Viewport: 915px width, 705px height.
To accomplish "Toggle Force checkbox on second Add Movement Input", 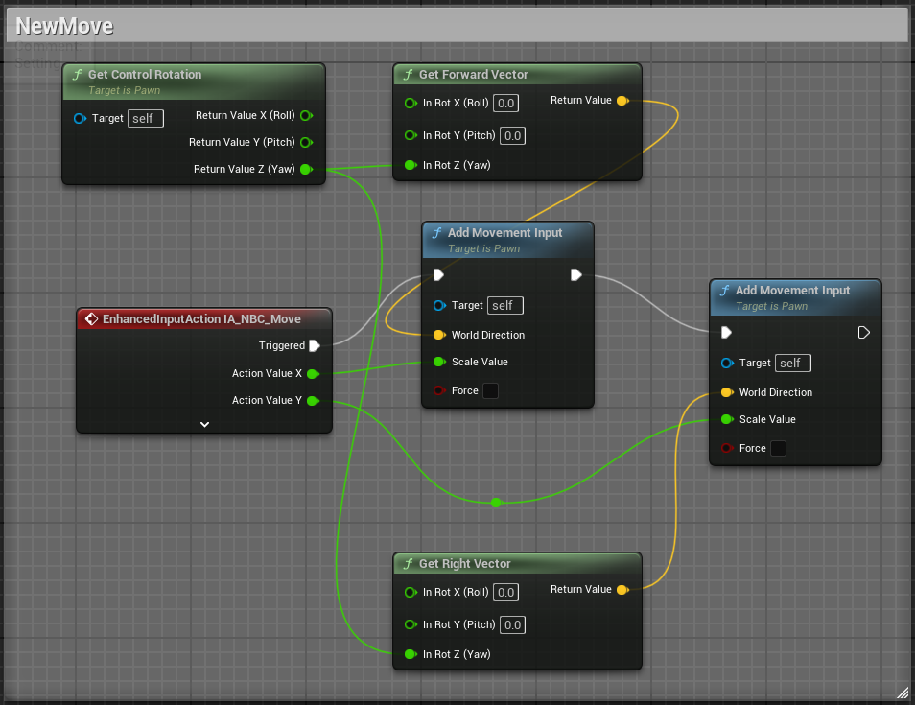I will point(778,448).
